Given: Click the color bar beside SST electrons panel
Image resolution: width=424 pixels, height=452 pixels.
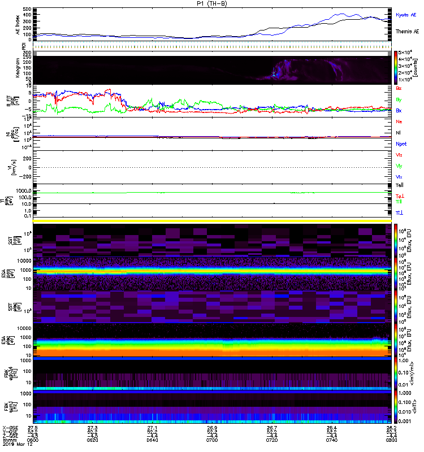Looking at the screenshot, I should coord(396,307).
